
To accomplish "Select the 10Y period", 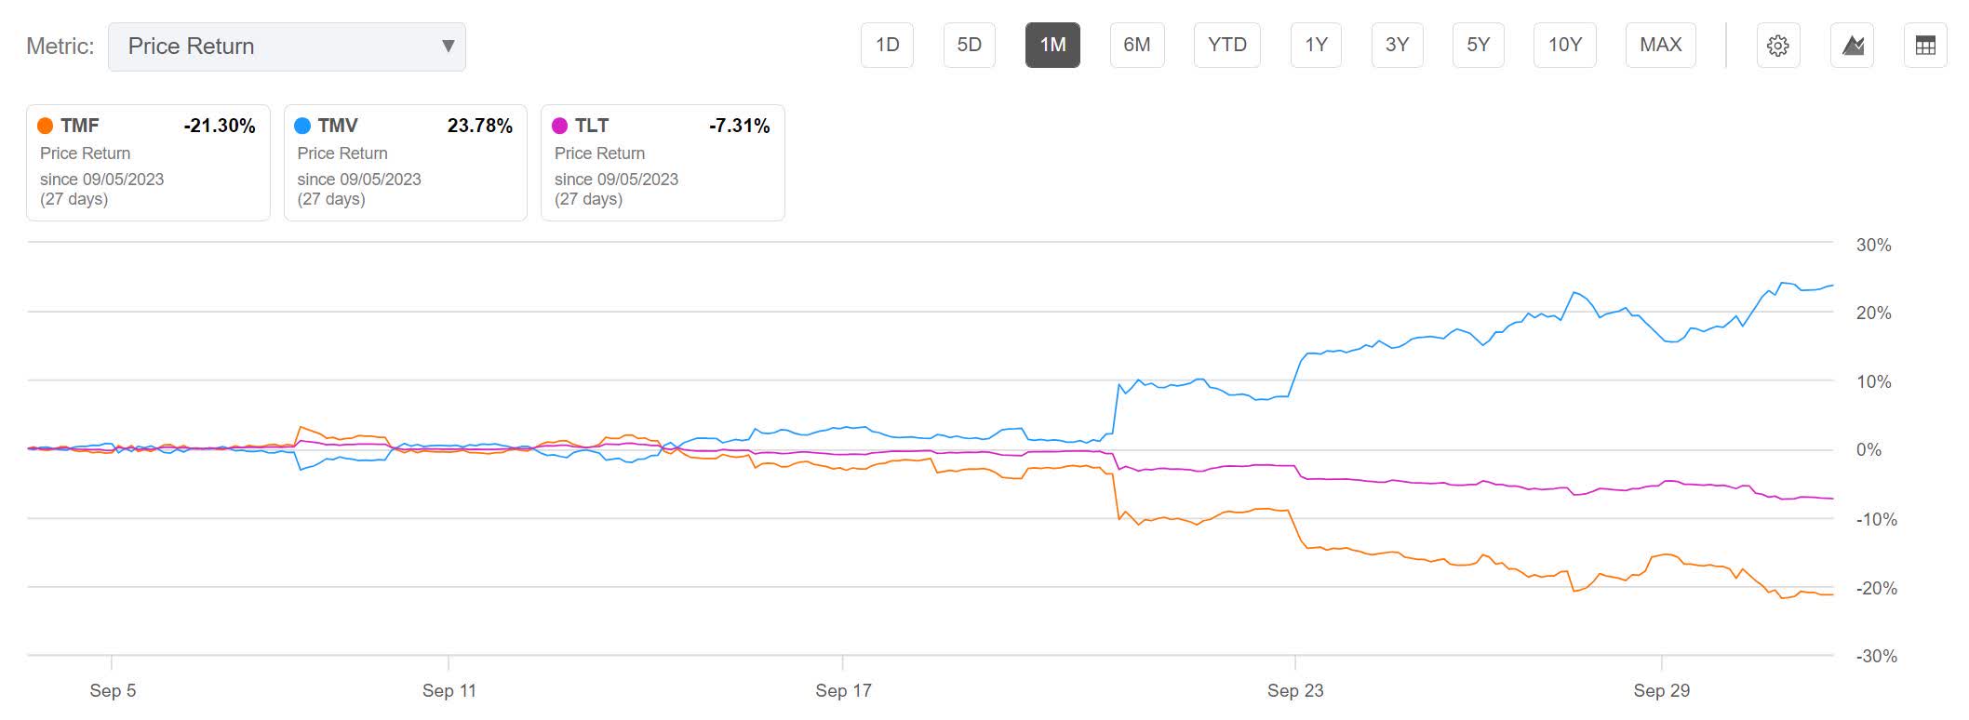I will coord(1564,45).
